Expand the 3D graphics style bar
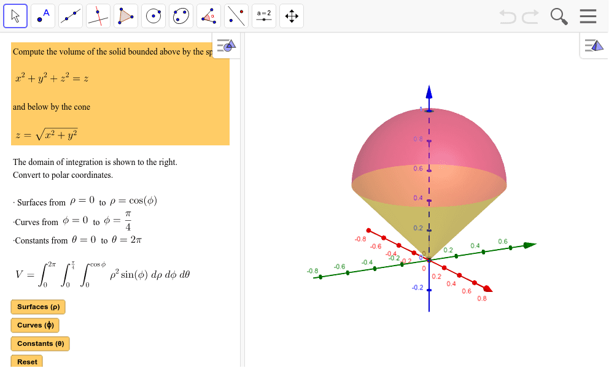This screenshot has width=609, height=368. [594, 45]
